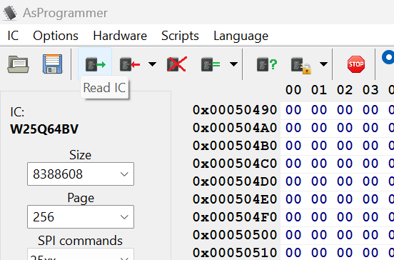Identify chip with question mark icon
Image resolution: width=394 pixels, height=260 pixels.
(x=267, y=64)
